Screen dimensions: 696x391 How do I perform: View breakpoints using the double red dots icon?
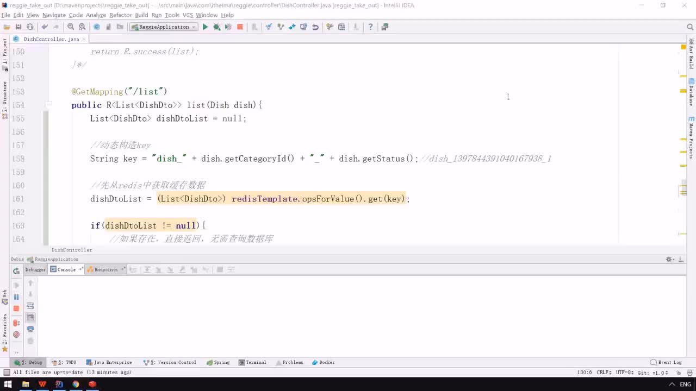click(16, 323)
